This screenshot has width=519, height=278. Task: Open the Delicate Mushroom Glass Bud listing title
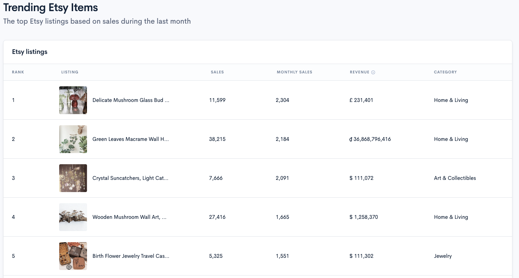point(131,100)
